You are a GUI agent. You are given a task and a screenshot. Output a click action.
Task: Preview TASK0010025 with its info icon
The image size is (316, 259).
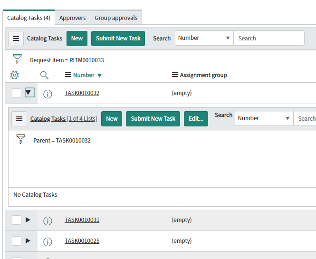click(48, 242)
